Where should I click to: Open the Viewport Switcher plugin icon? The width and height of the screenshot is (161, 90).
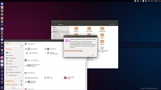click(29, 82)
